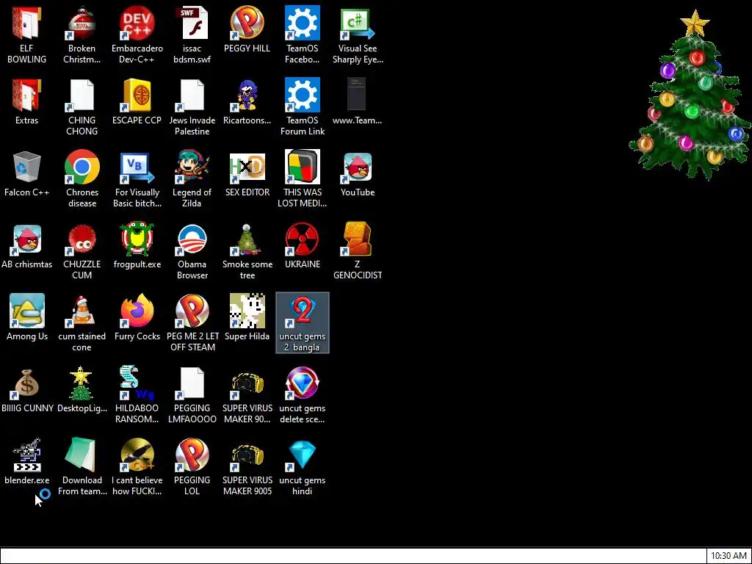This screenshot has height=564, width=752.
Task: Click the 10:30 AM taskbar clock
Action: (728, 556)
